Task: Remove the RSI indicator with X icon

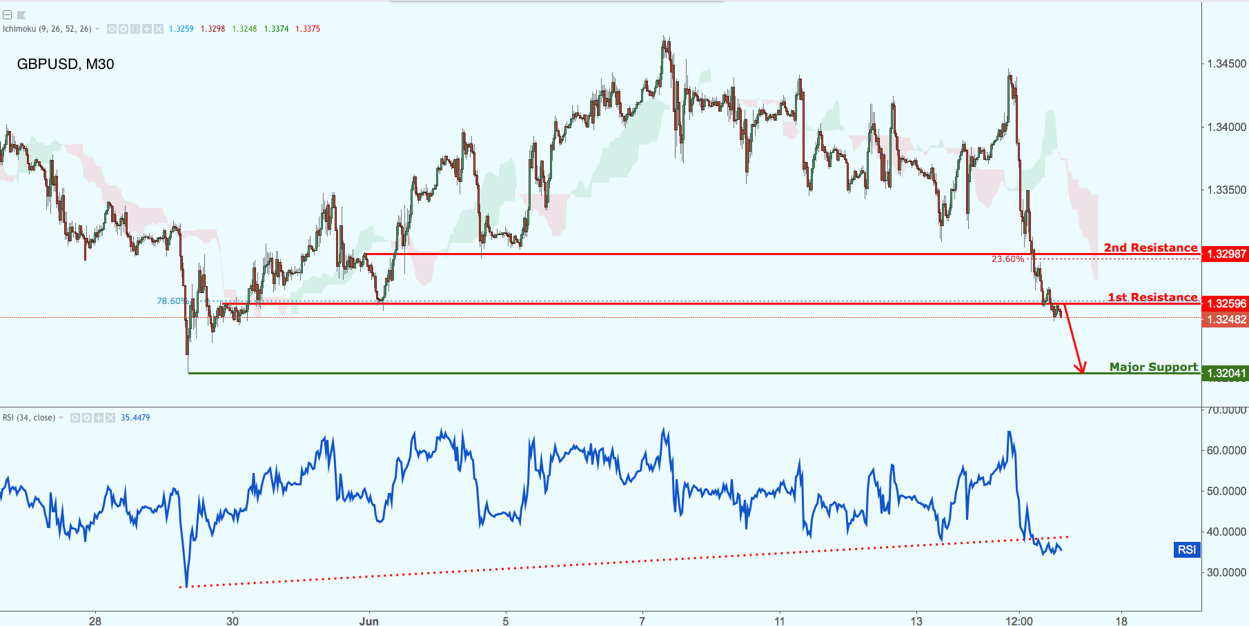Action: tap(110, 418)
